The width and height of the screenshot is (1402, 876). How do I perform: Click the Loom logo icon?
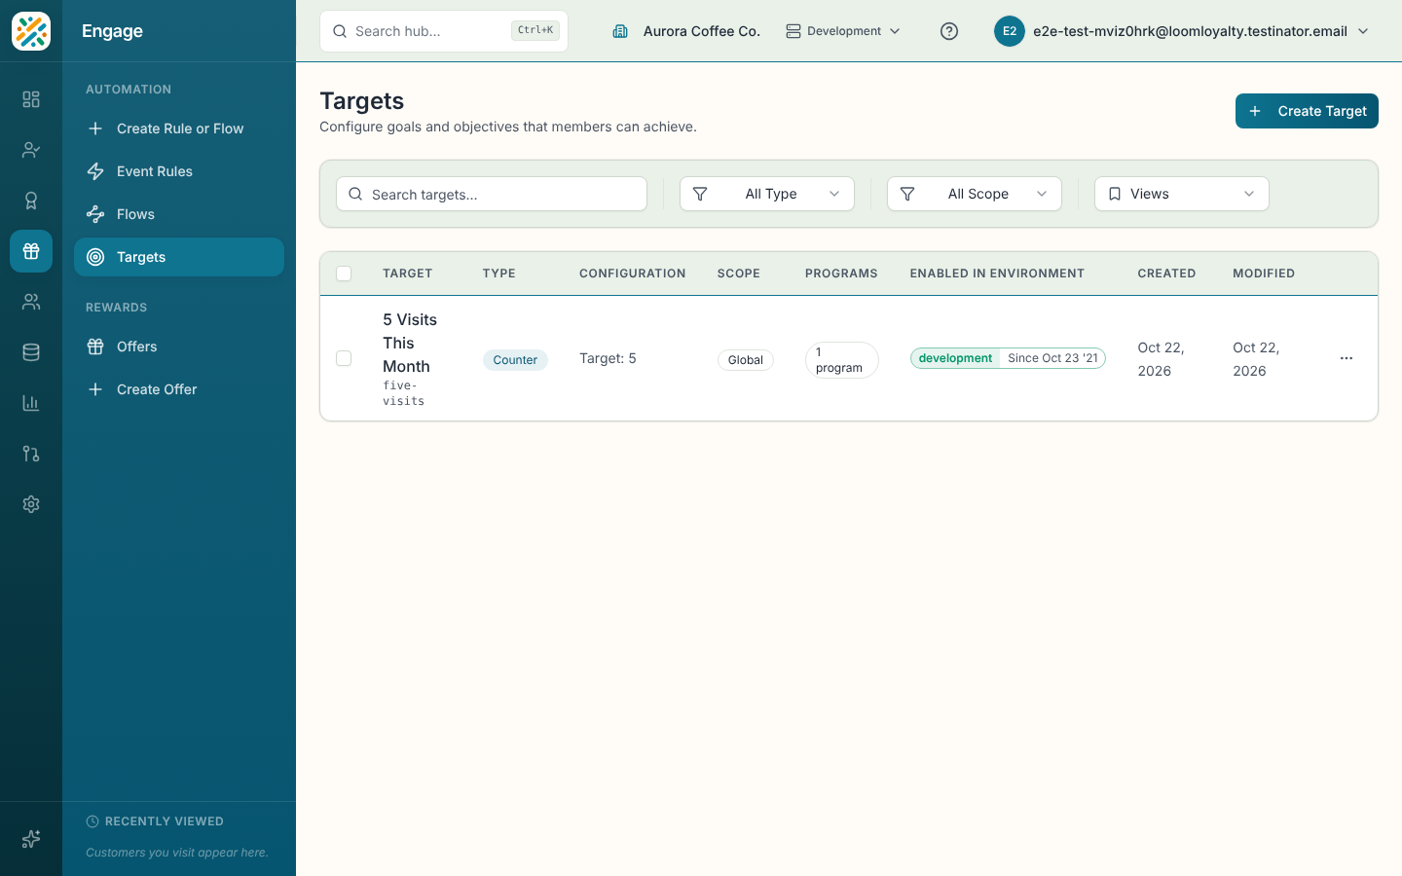[x=31, y=31]
